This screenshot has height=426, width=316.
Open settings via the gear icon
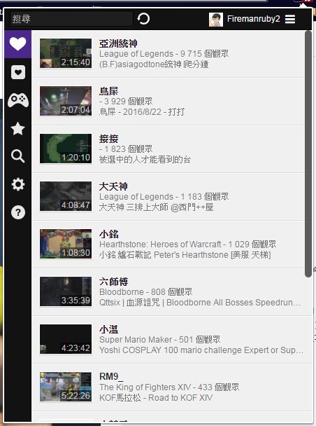(18, 184)
